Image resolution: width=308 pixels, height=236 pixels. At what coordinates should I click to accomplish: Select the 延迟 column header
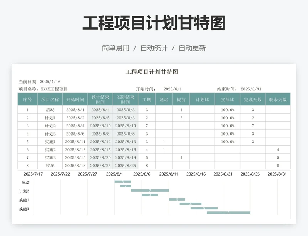(164, 99)
